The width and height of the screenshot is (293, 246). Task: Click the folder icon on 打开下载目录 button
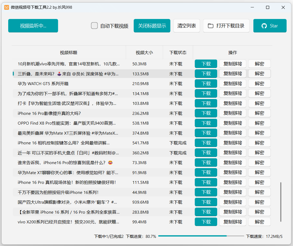211,26
